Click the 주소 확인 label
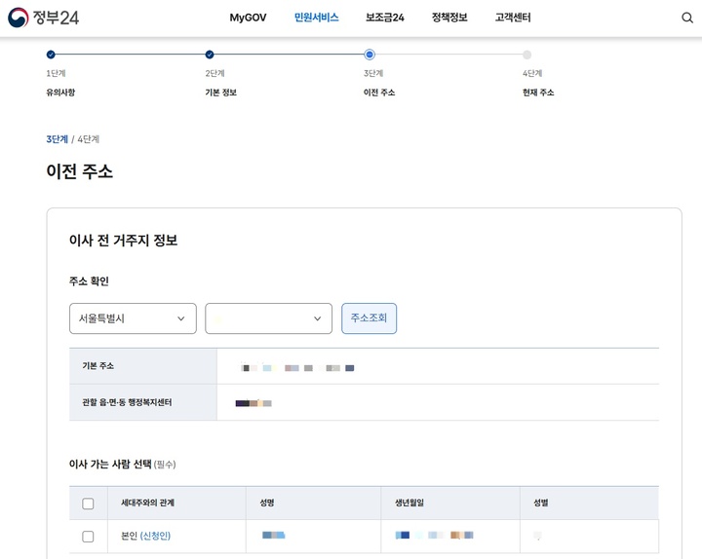The height and width of the screenshot is (559, 702). [89, 280]
